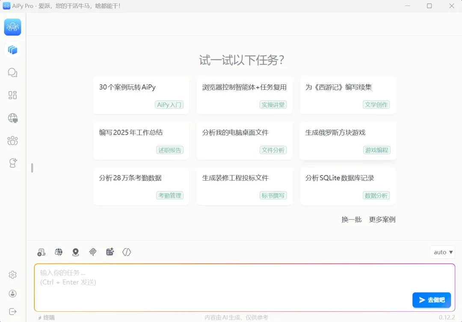Screen dimensions: 462x322
Task: Click the 去做吧 send button
Action: (x=432, y=300)
